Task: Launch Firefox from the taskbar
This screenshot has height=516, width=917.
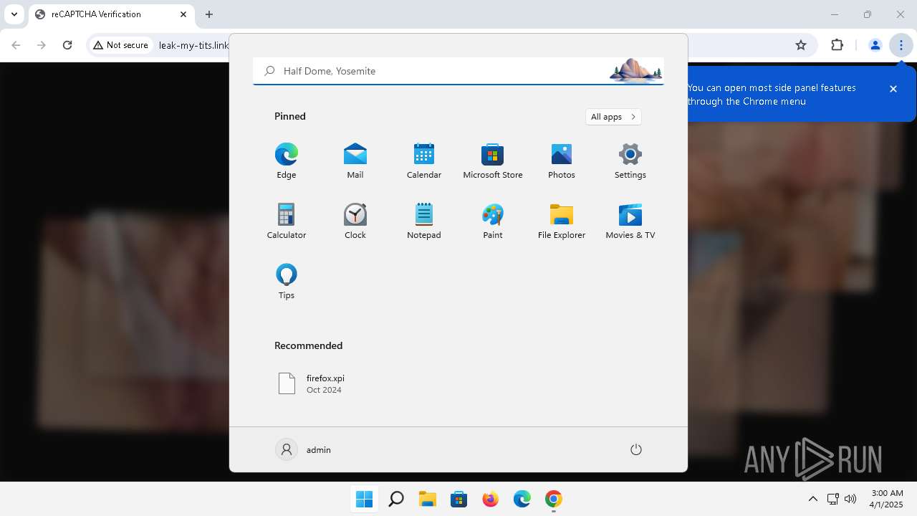Action: (x=491, y=499)
